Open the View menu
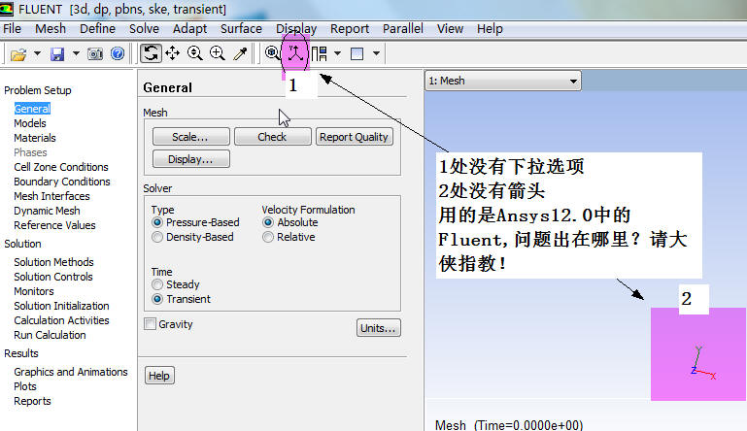Viewport: 747px width, 431px height. (x=450, y=29)
